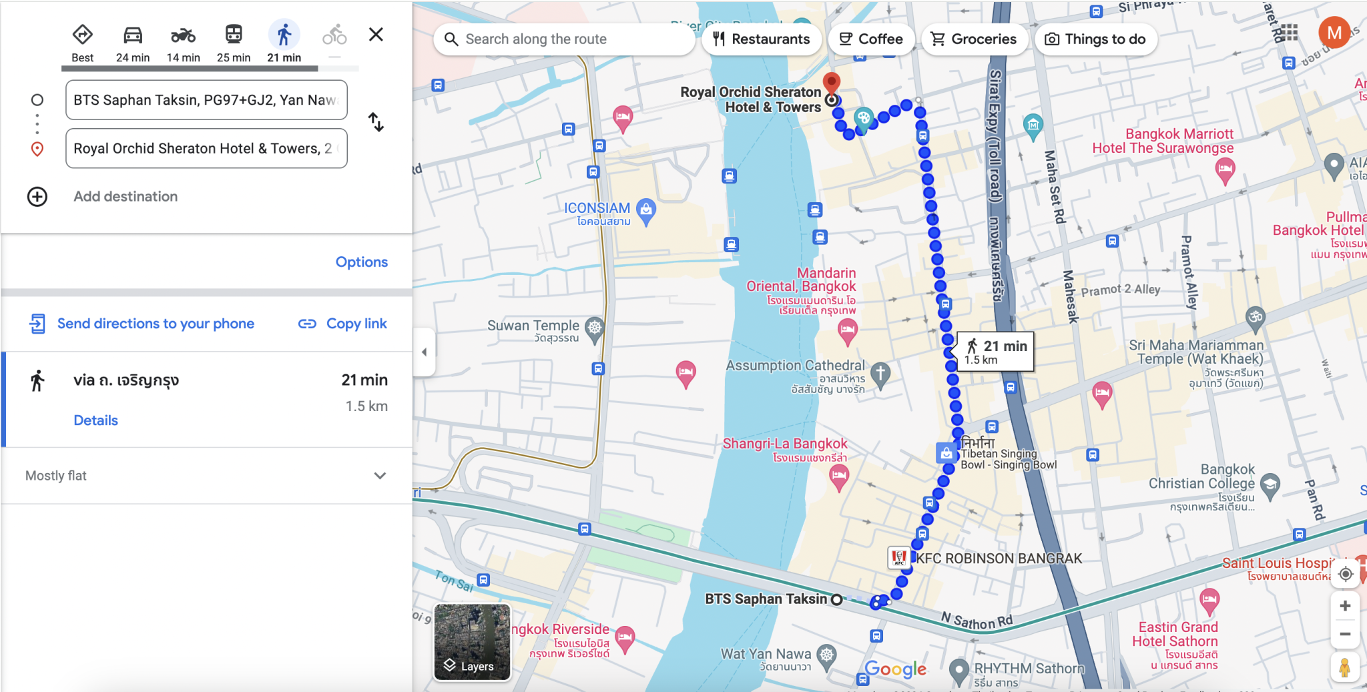The width and height of the screenshot is (1367, 692).
Task: Show your current location
Action: 1346,574
